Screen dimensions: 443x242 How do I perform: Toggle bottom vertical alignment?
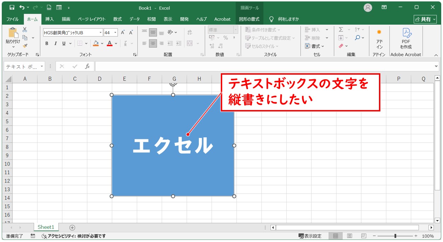click(x=161, y=33)
